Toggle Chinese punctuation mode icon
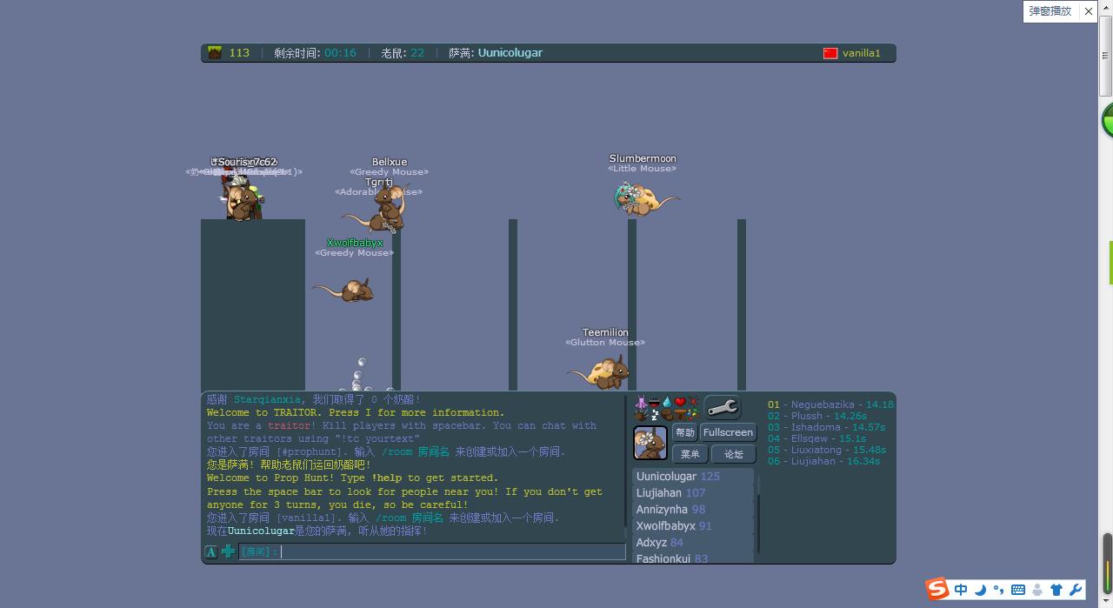 point(998,590)
